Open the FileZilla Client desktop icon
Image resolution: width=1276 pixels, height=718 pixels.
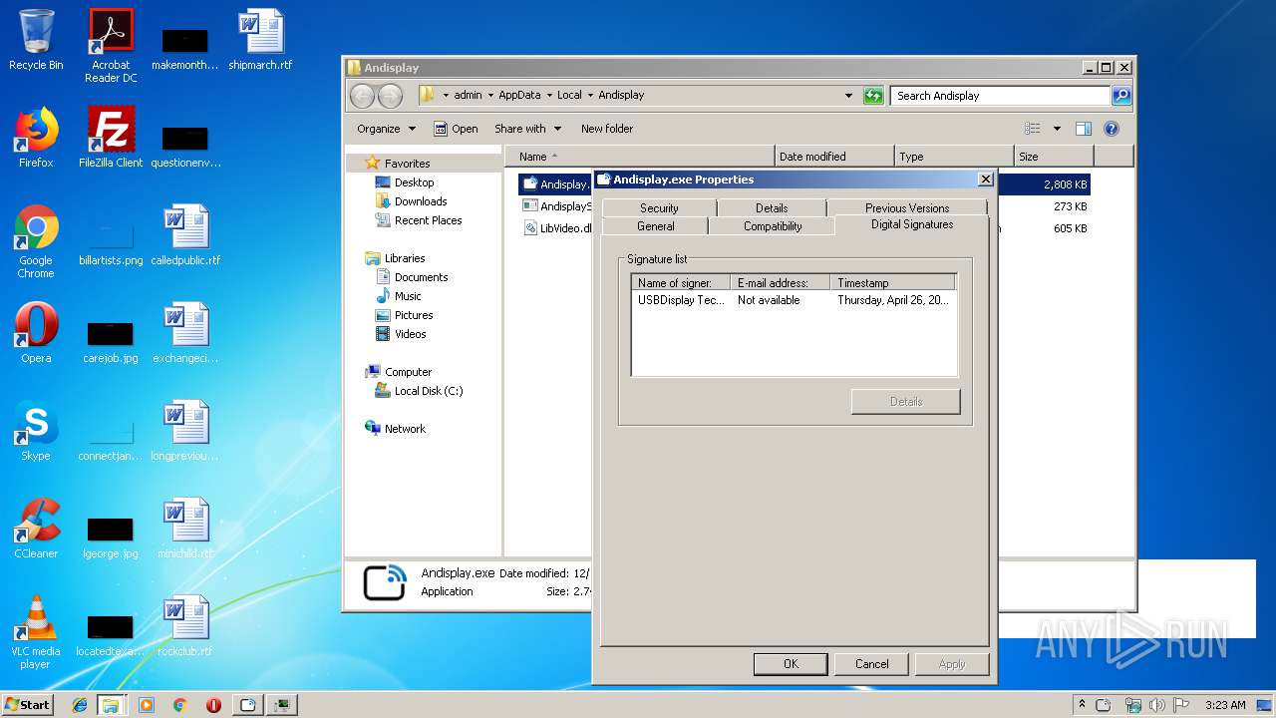(111, 137)
